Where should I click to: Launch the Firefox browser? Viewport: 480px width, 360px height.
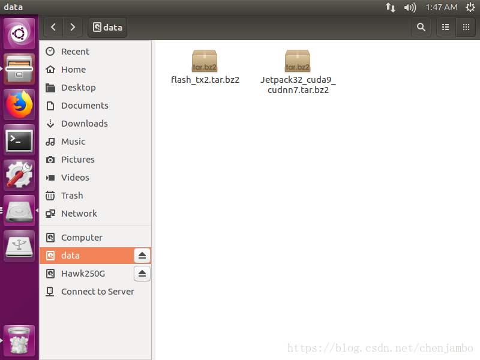pos(19,104)
